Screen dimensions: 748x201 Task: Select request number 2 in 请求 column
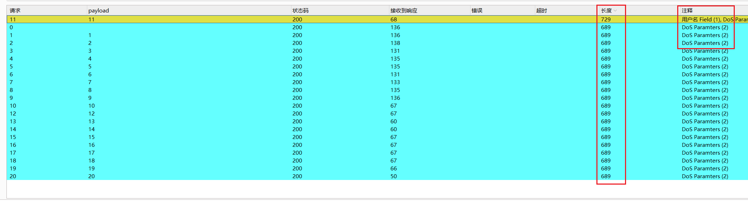(11, 43)
